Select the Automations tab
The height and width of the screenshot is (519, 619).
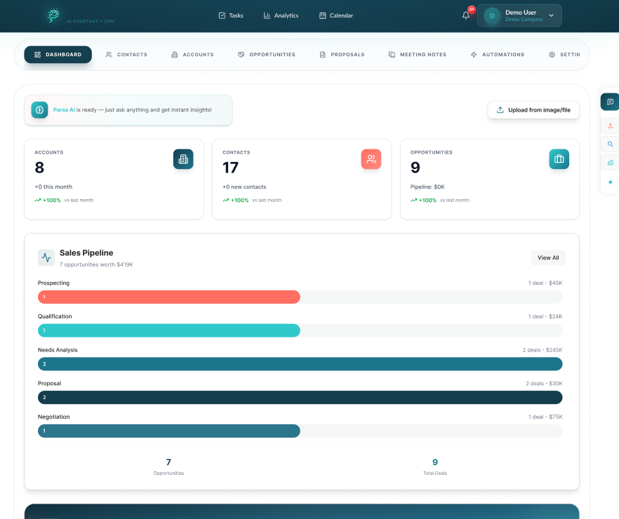pos(498,54)
